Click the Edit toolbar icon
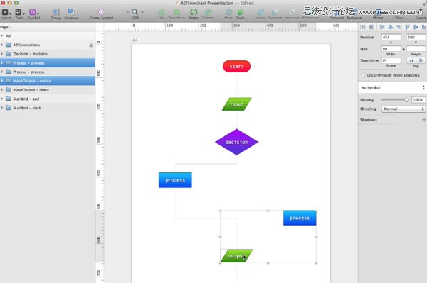 click(x=162, y=13)
